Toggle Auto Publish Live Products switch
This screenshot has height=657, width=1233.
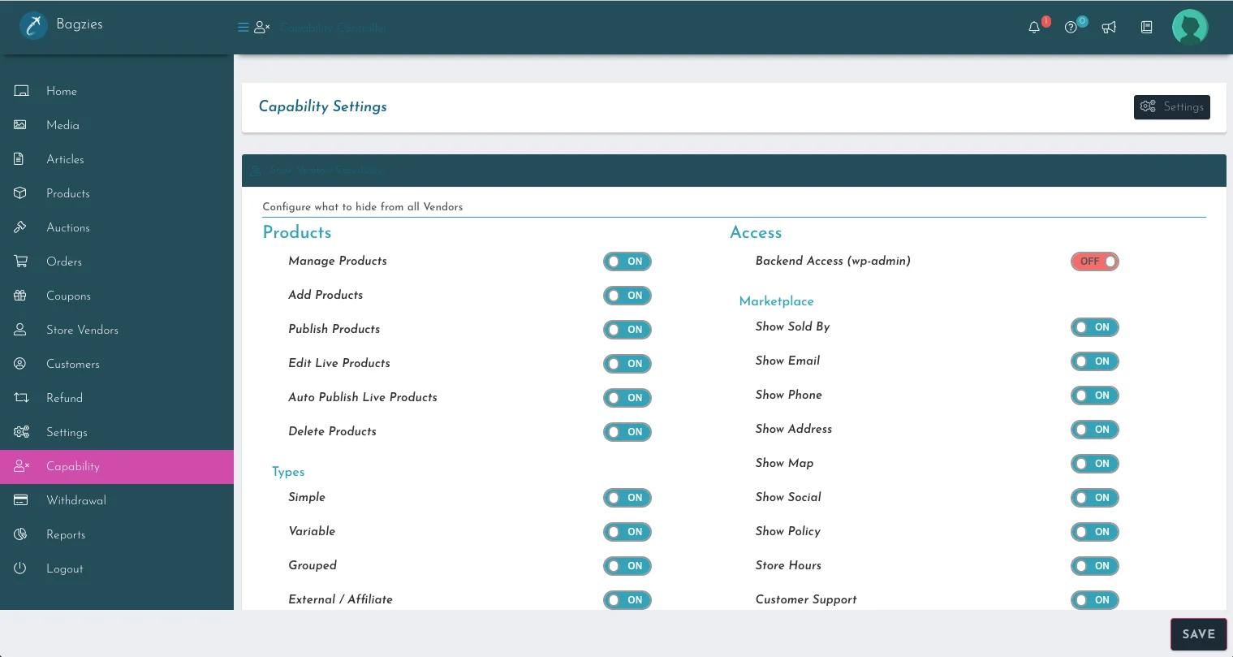click(627, 398)
